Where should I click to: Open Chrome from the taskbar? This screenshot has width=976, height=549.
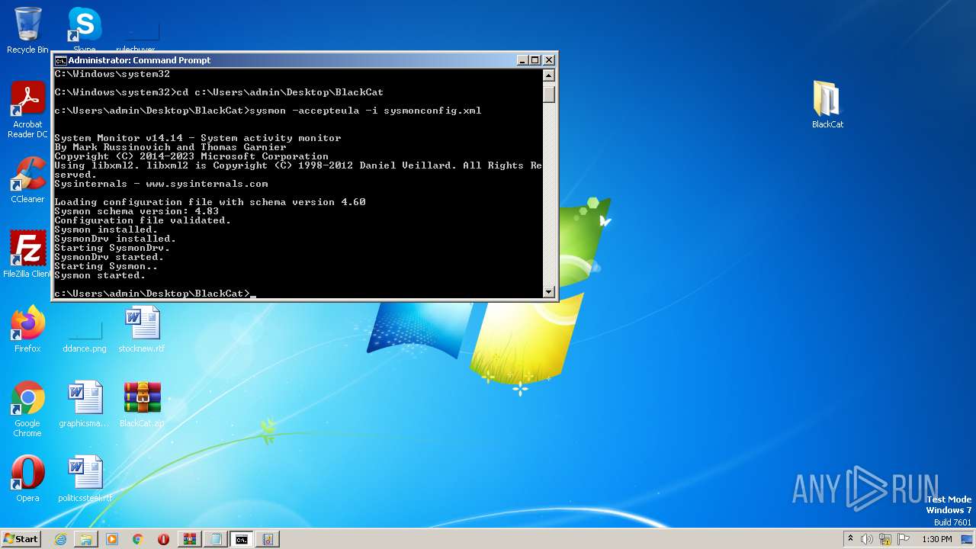tap(138, 539)
